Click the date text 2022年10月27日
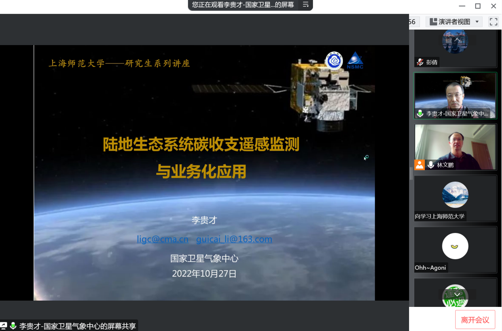 tap(204, 273)
